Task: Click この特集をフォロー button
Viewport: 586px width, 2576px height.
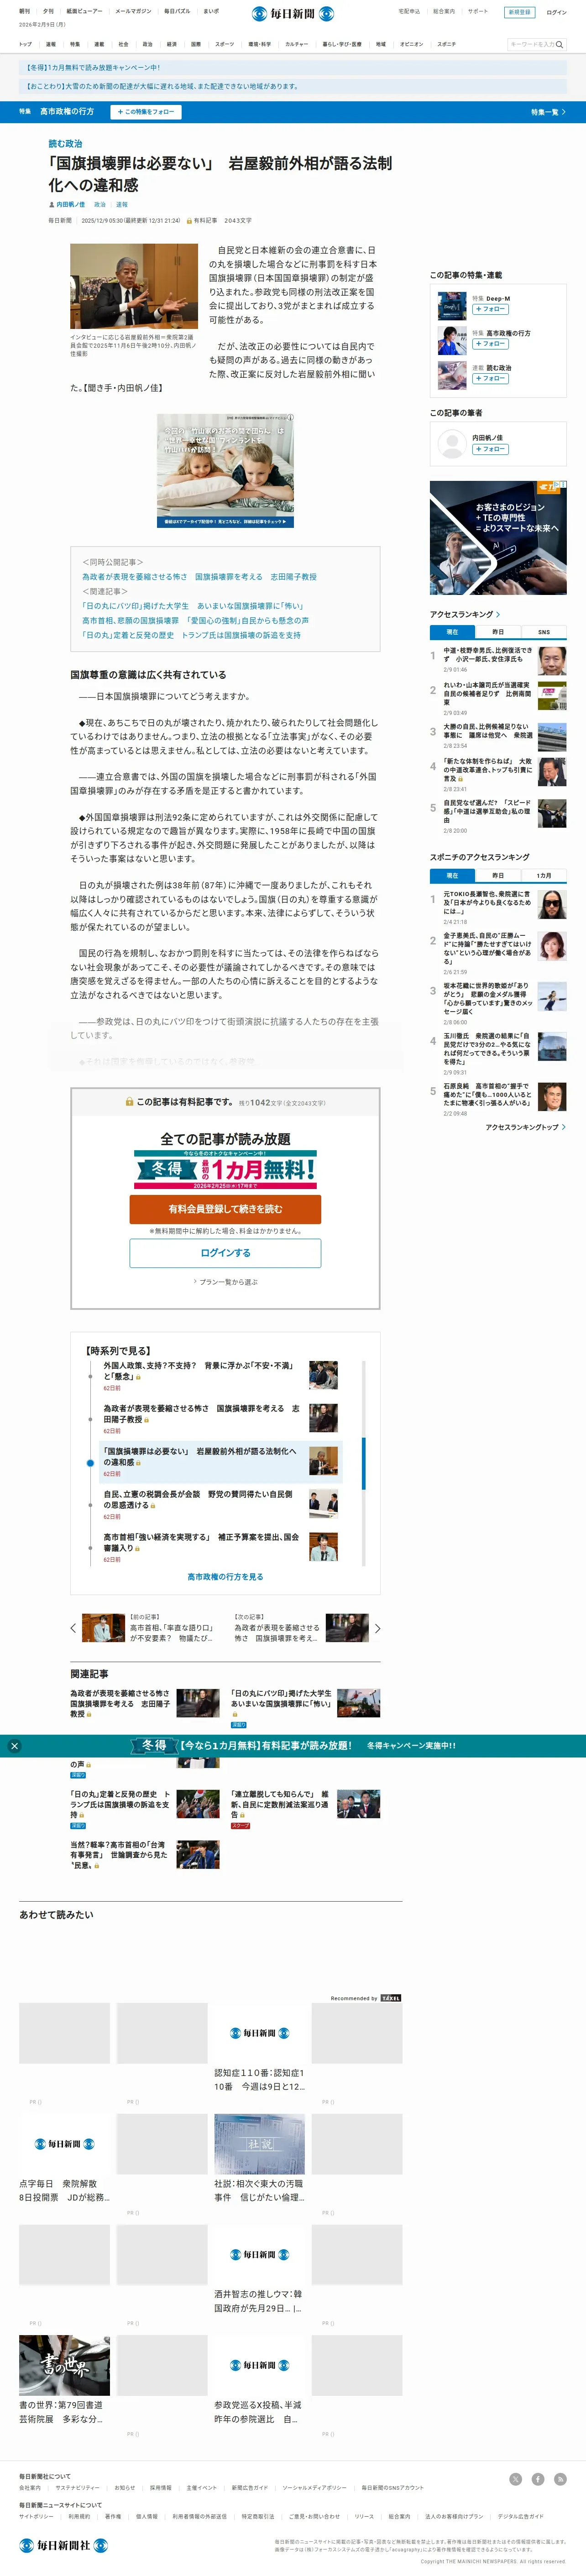Action: click(146, 112)
